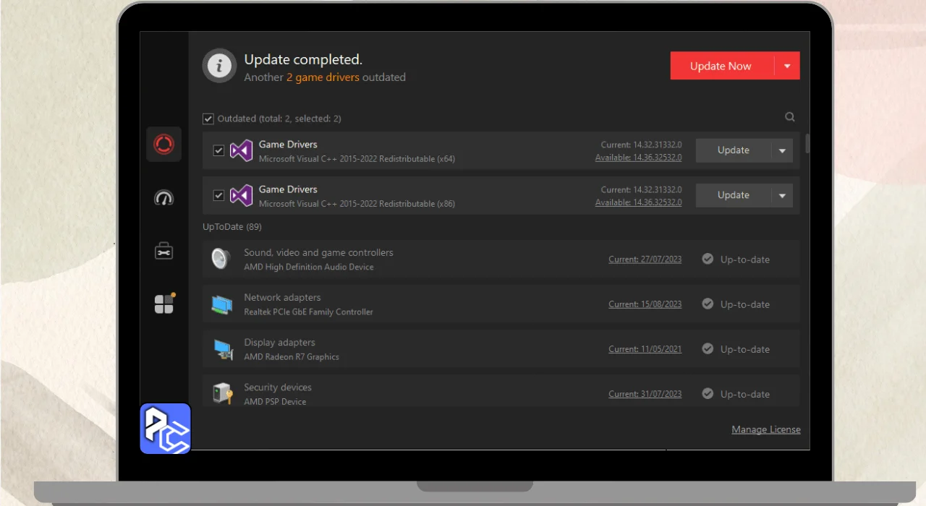The height and width of the screenshot is (506, 926).
Task: Expand Update options arrow for x86 driver
Action: (782, 195)
